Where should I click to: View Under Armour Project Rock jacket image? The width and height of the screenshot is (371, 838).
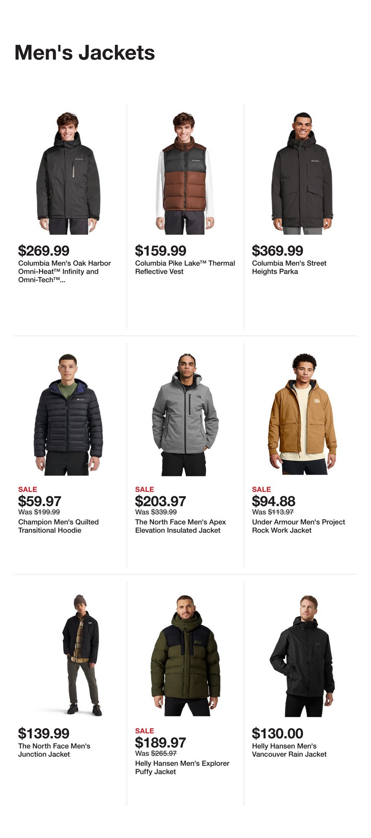[302, 414]
